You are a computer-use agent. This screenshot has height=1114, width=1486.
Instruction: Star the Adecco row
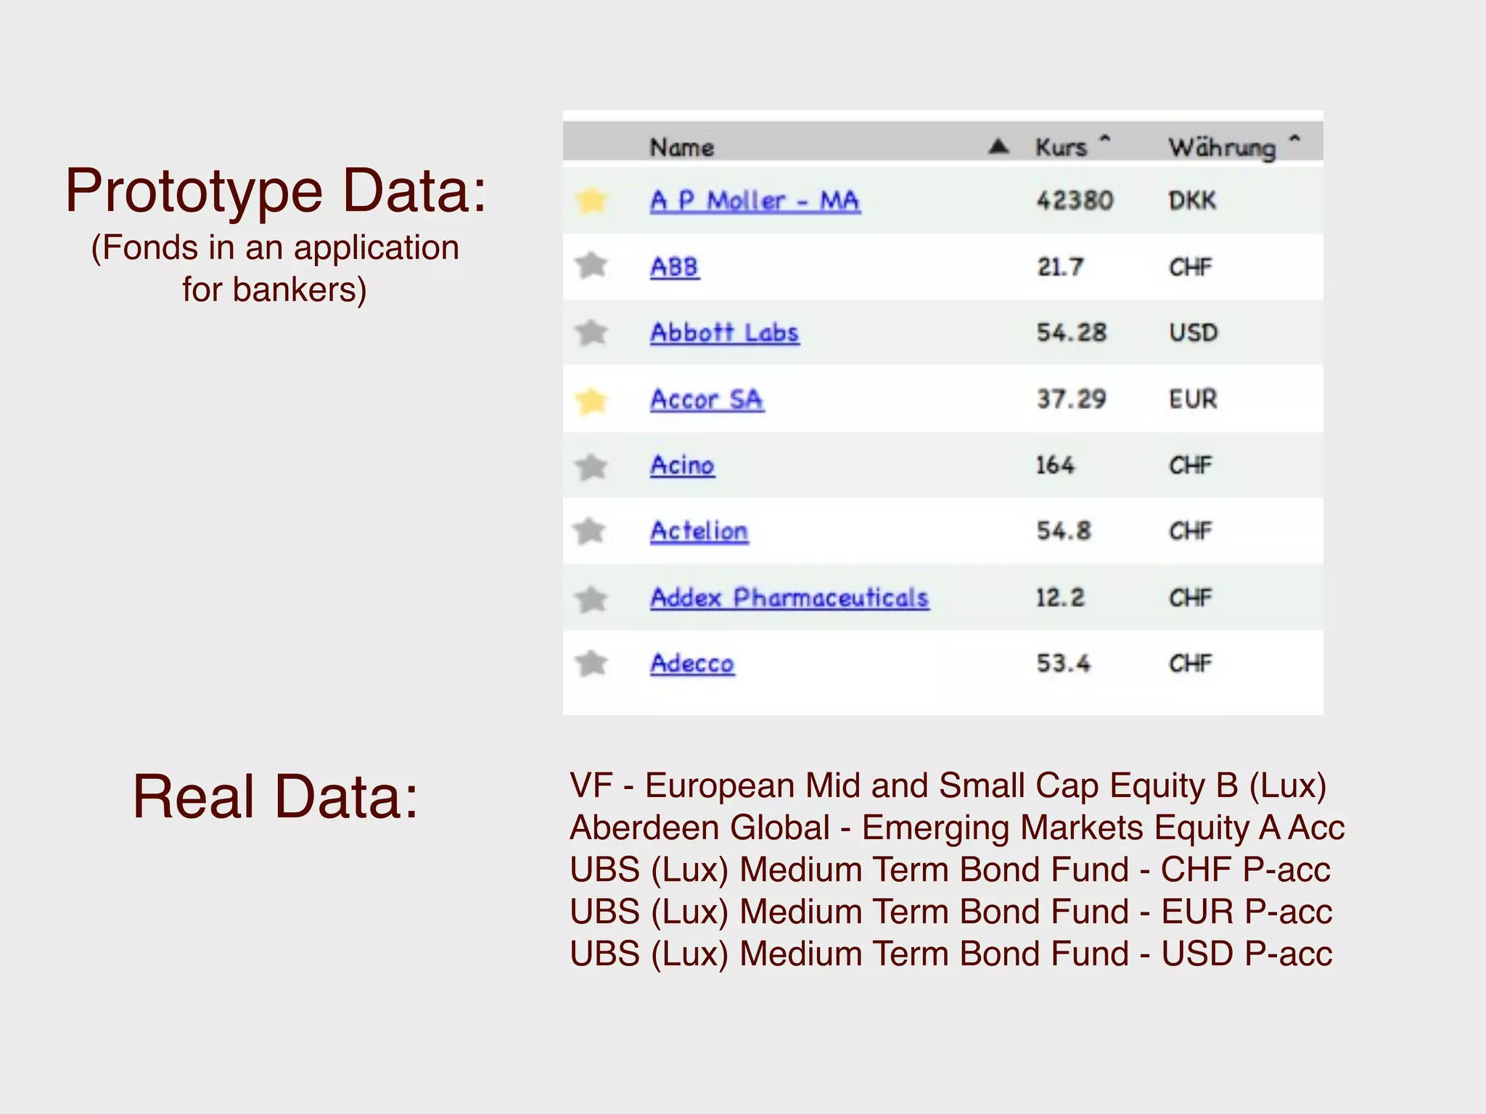click(591, 663)
